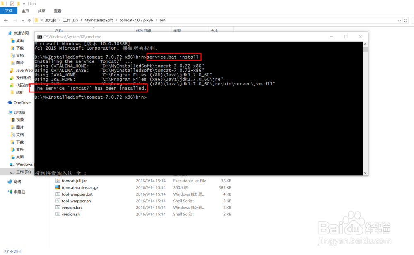Click the 家庭组 homegroup icon
This screenshot has width=414, height=255.
pos(10,191)
